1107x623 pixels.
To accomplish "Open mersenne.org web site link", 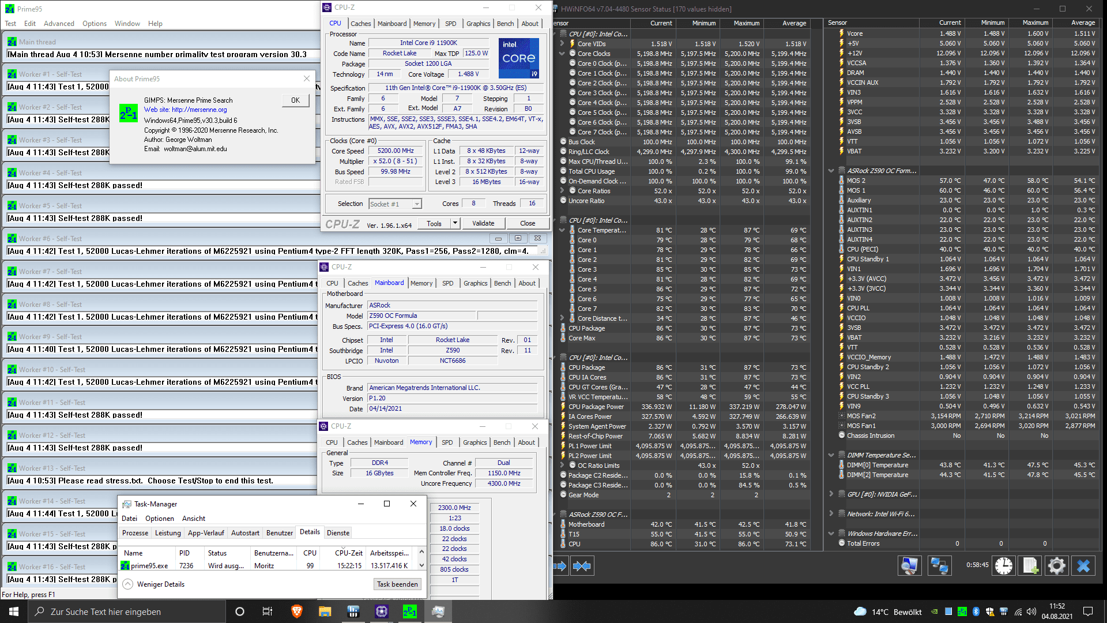I will point(199,110).
